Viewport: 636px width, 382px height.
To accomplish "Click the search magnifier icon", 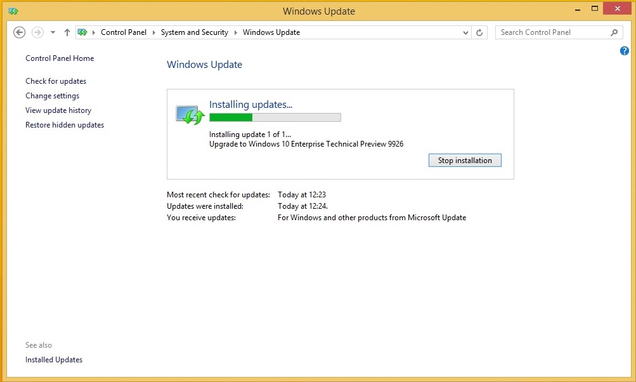I will tap(614, 32).
